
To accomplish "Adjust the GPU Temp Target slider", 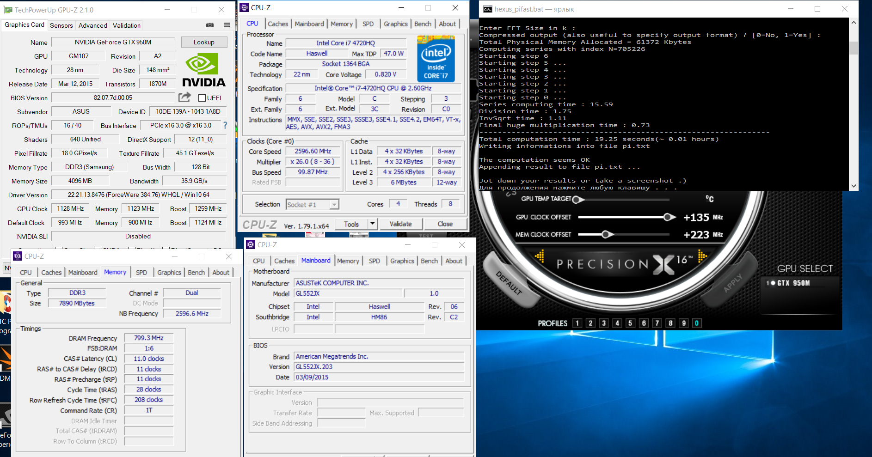I will [578, 200].
